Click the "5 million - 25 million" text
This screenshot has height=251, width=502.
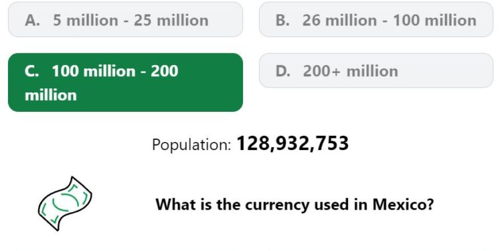coord(131,20)
